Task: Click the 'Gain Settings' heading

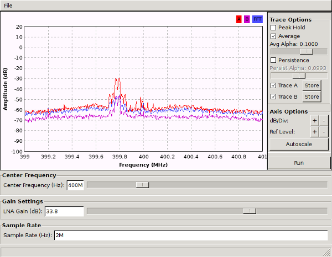Action: [23, 201]
